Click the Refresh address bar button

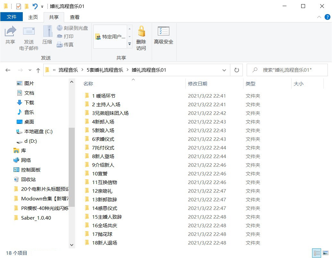236,70
